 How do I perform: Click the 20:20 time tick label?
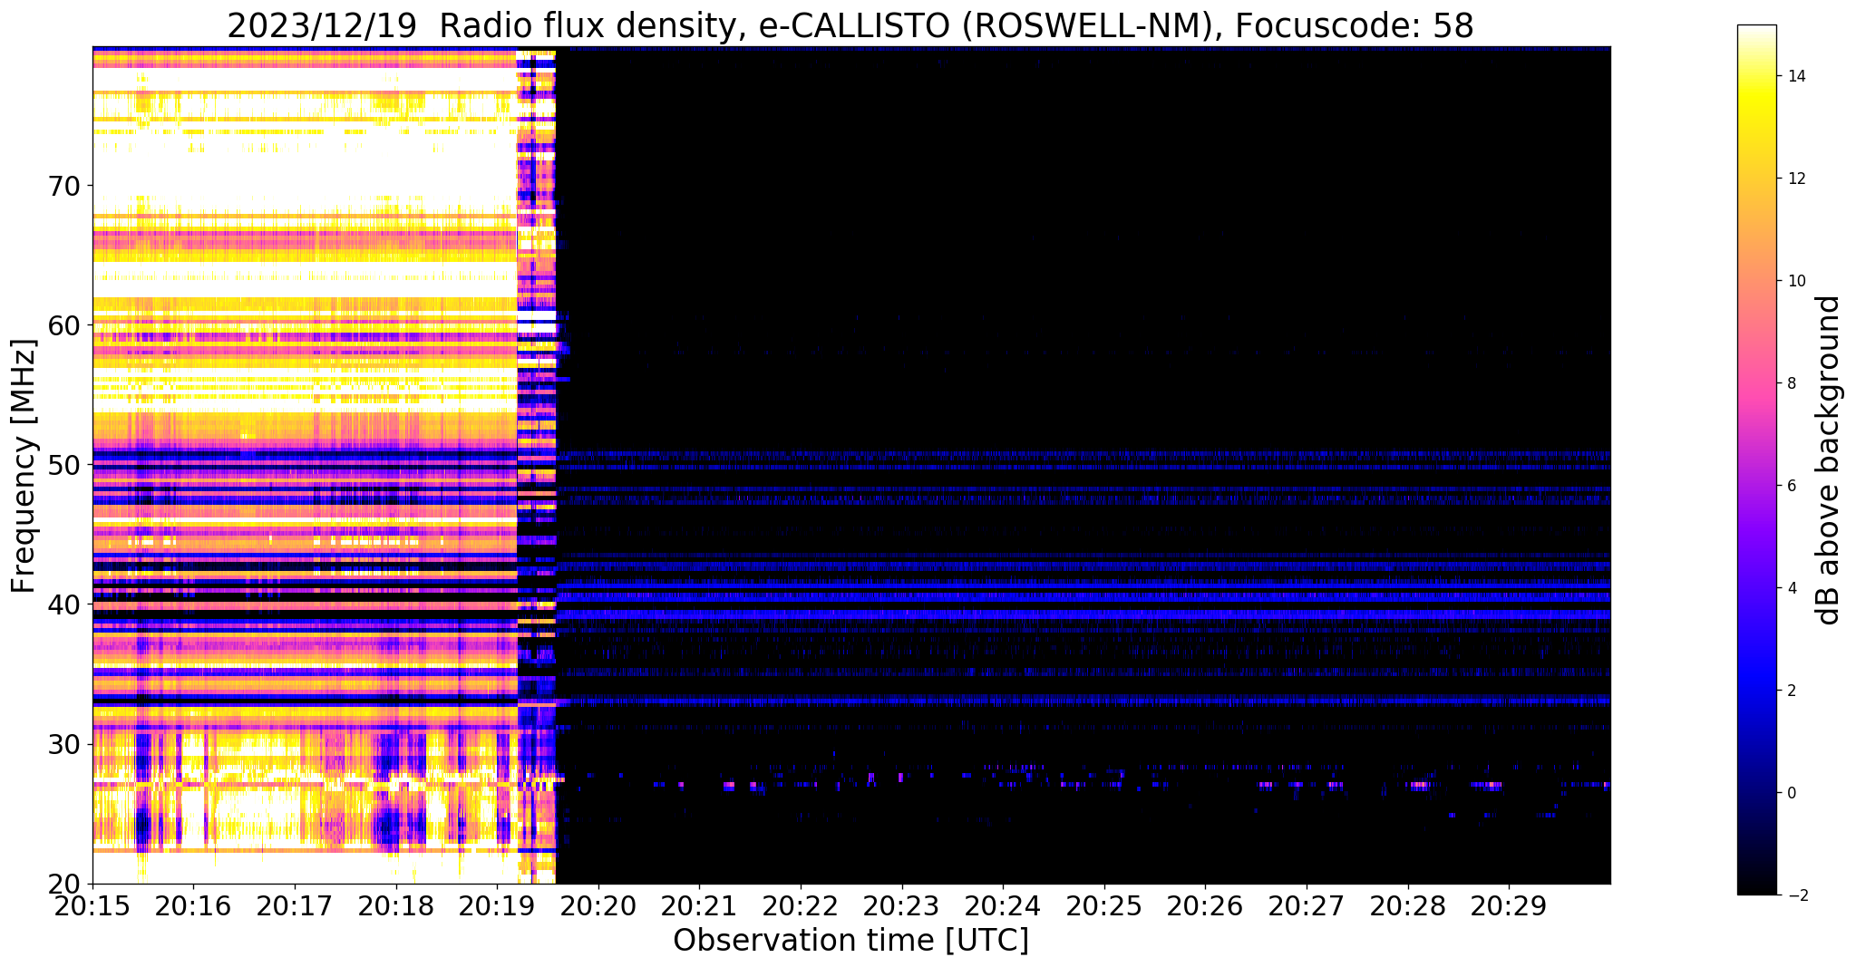[x=598, y=904]
